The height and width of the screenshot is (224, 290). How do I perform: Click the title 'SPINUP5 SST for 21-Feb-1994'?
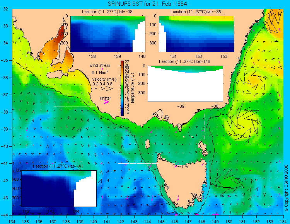pos(147,3)
